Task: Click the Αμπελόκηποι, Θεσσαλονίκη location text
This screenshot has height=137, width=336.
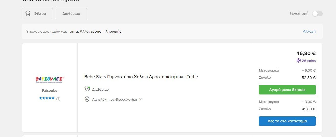Action: [x=114, y=99]
